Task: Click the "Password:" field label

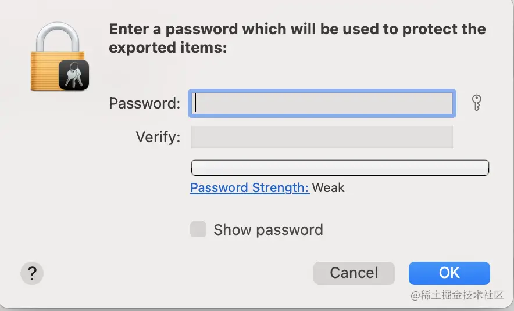Action: point(145,103)
